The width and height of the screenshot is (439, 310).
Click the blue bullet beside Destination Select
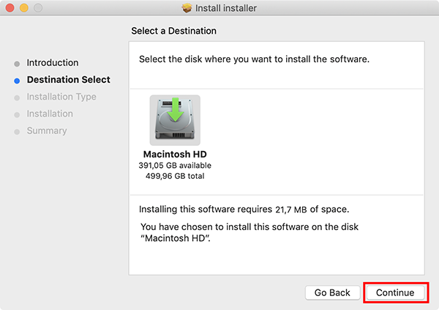point(18,80)
